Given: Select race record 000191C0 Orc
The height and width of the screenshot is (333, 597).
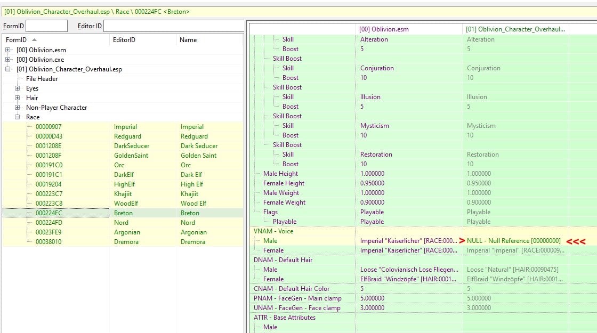Looking at the screenshot, I should 123,165.
